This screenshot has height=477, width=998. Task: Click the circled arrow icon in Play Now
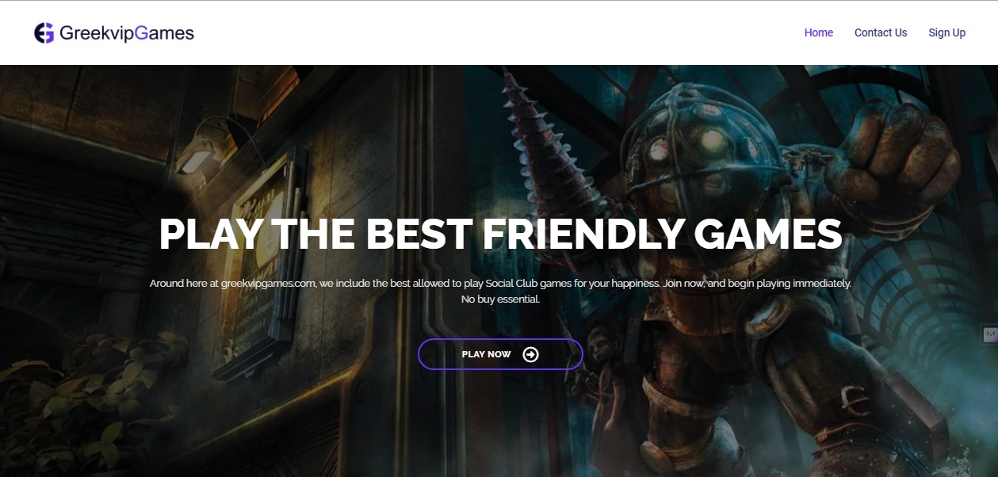(531, 354)
